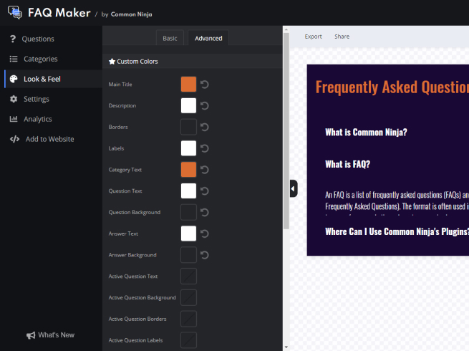Set the Active Question Borders color

[188, 319]
